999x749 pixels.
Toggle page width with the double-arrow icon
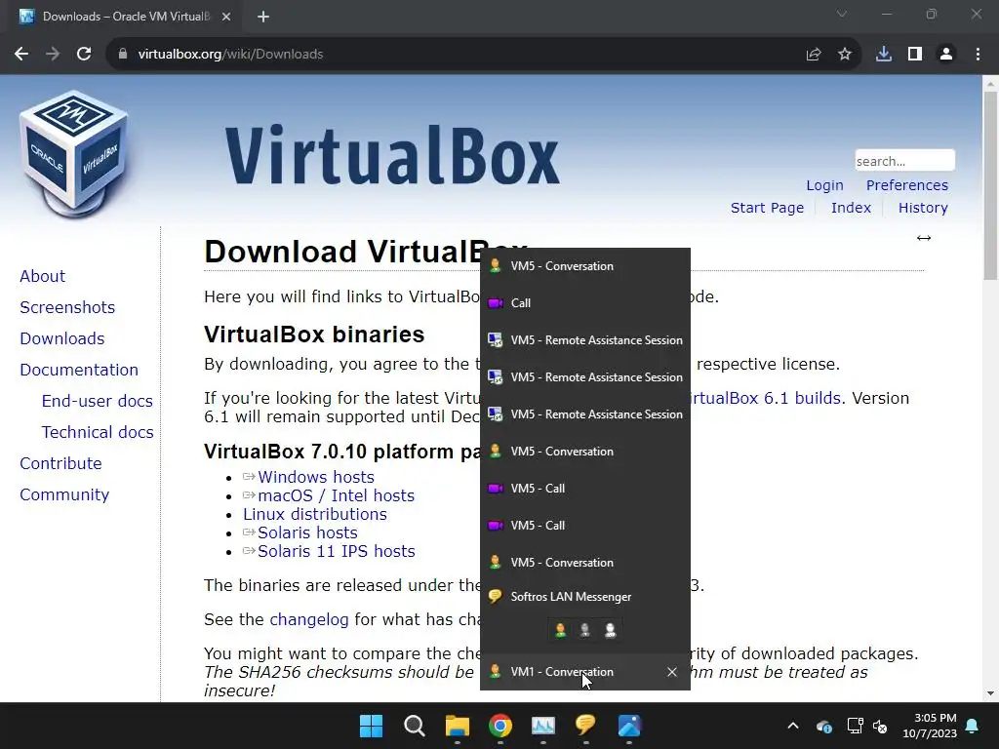coord(924,238)
